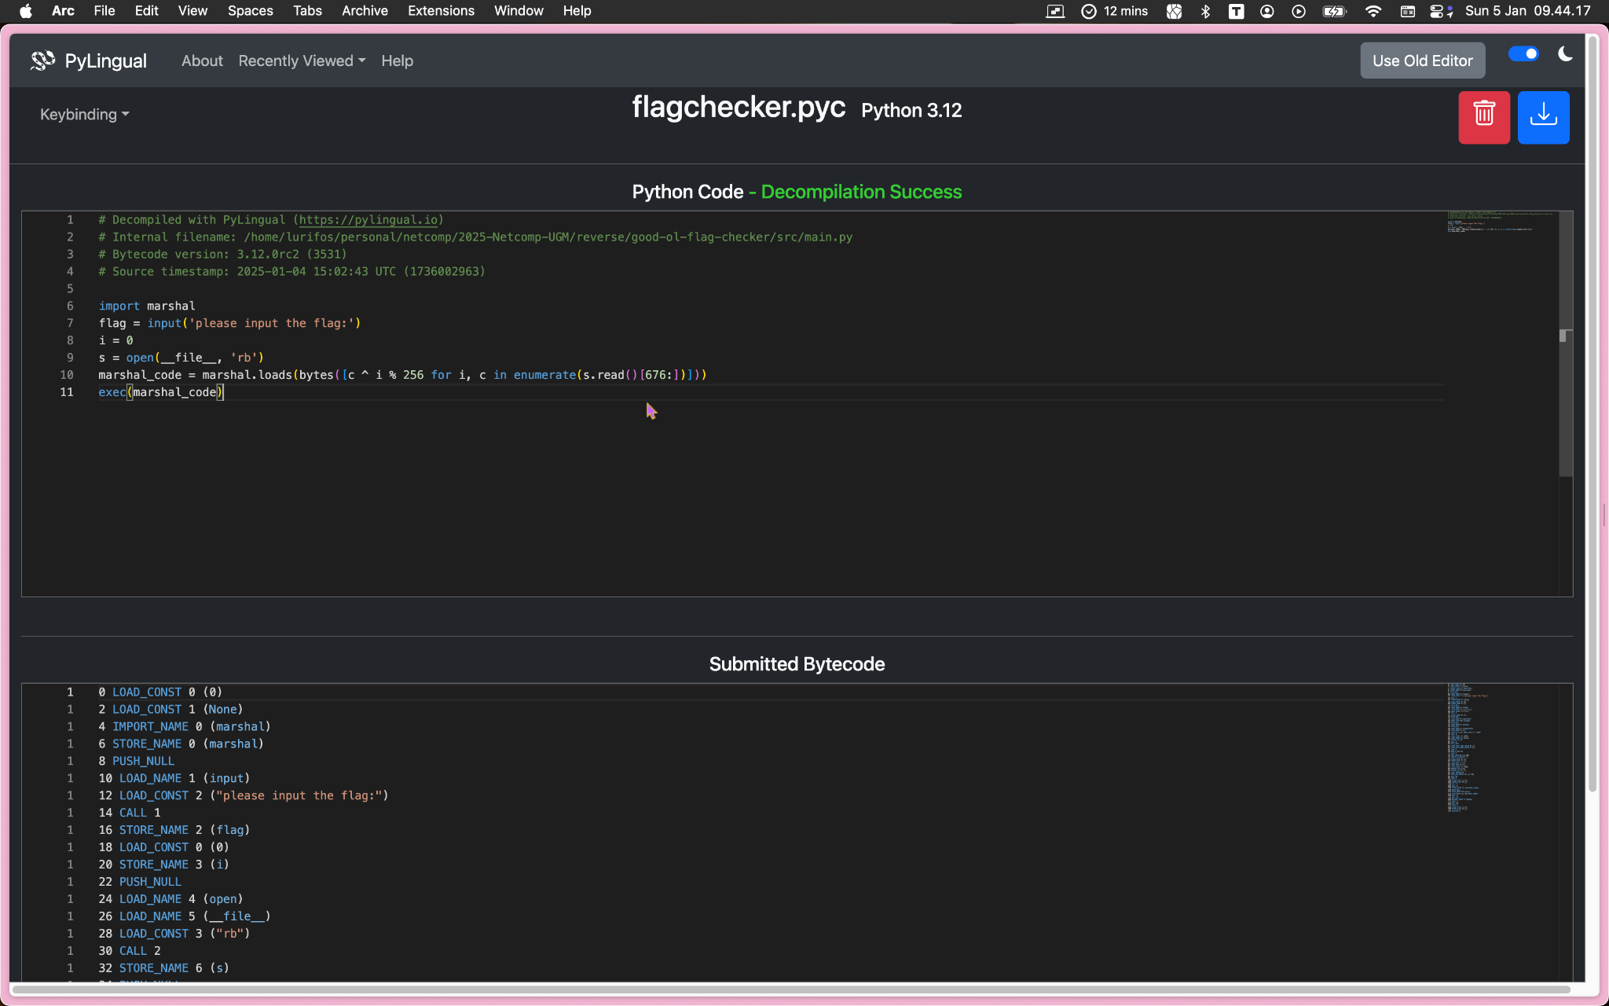Click the Use Old Editor button

pyautogui.click(x=1422, y=61)
